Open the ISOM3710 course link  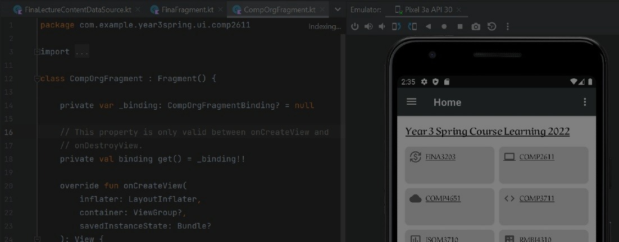tap(442, 239)
